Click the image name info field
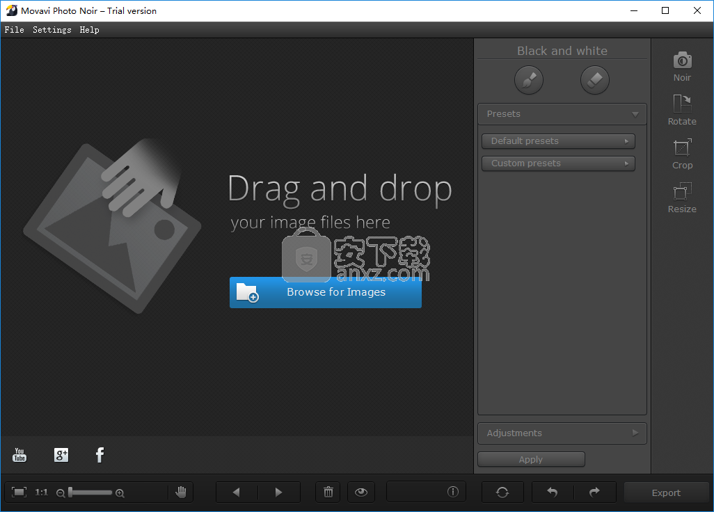 point(426,492)
